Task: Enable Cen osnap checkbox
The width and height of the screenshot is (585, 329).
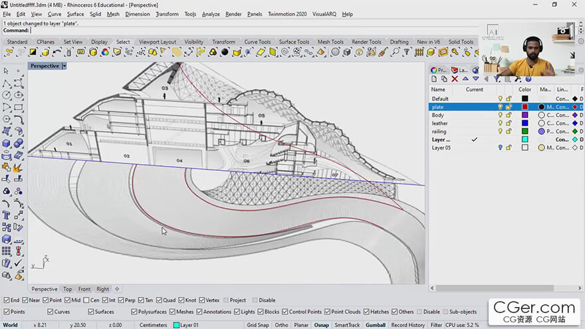Action: [x=86, y=300]
